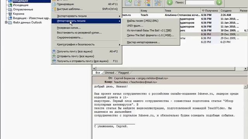Select the highlighted Входящие folder
The width and height of the screenshot is (248, 139).
click(x=21, y=1)
